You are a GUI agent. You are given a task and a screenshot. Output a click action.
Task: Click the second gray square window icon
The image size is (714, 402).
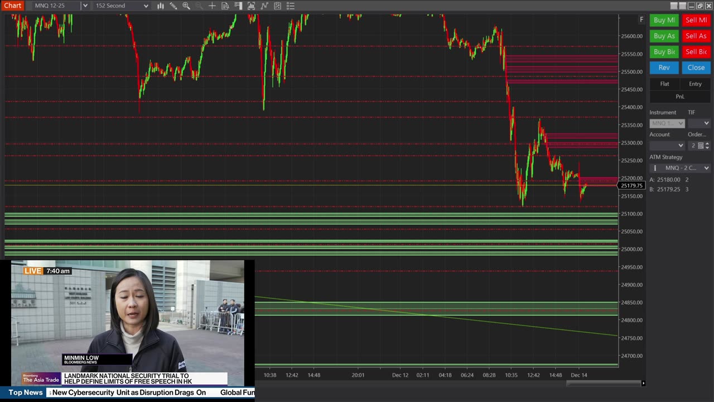coord(683,6)
